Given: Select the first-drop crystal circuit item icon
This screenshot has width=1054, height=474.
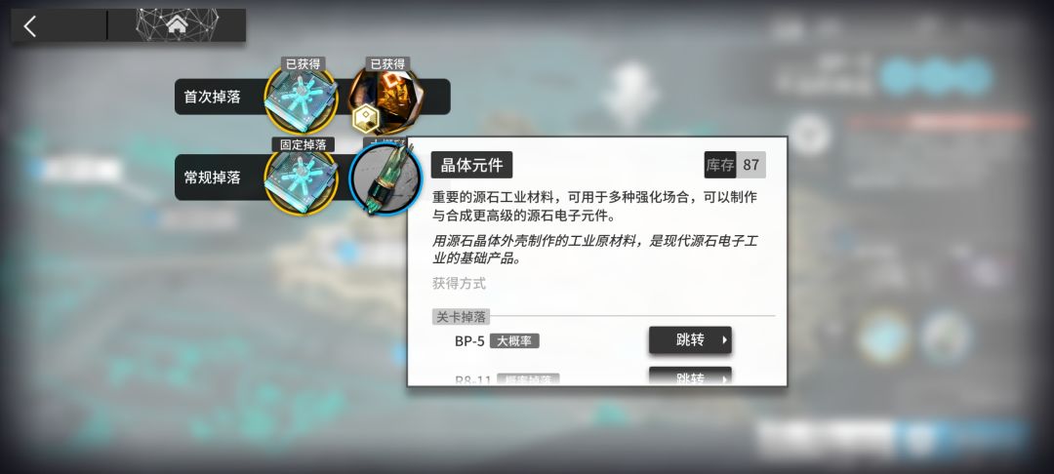Looking at the screenshot, I should point(300,99).
